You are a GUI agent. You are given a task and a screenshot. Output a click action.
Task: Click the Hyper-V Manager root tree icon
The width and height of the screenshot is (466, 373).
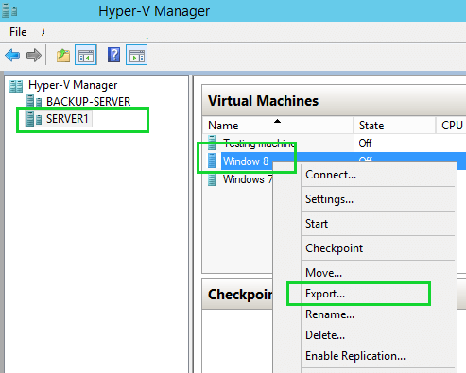[x=16, y=86]
